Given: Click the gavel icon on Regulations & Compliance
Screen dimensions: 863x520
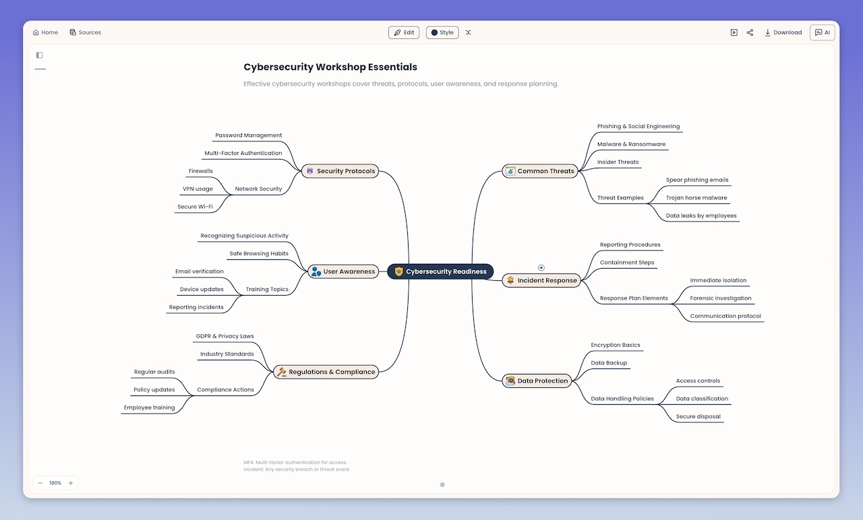Looking at the screenshot, I should click(x=282, y=372).
